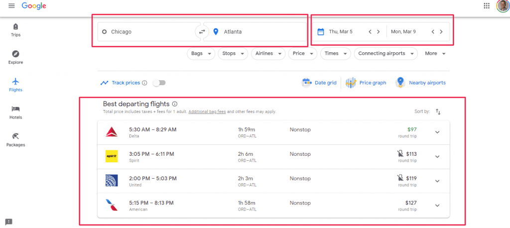Select Flights in the sidebar
Screen dimensions: 510x228
pyautogui.click(x=15, y=85)
